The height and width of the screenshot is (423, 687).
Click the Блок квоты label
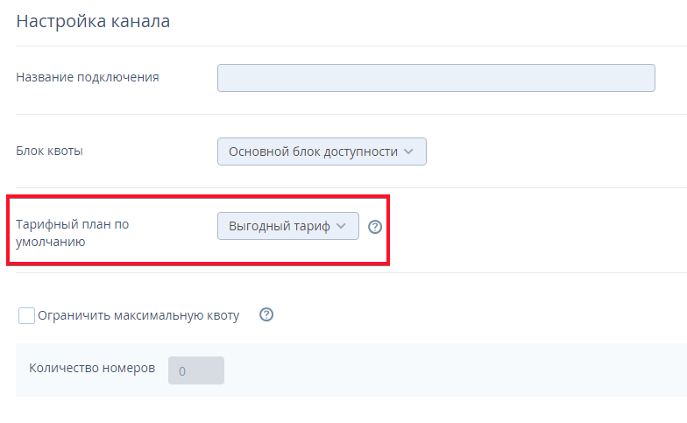(x=50, y=151)
